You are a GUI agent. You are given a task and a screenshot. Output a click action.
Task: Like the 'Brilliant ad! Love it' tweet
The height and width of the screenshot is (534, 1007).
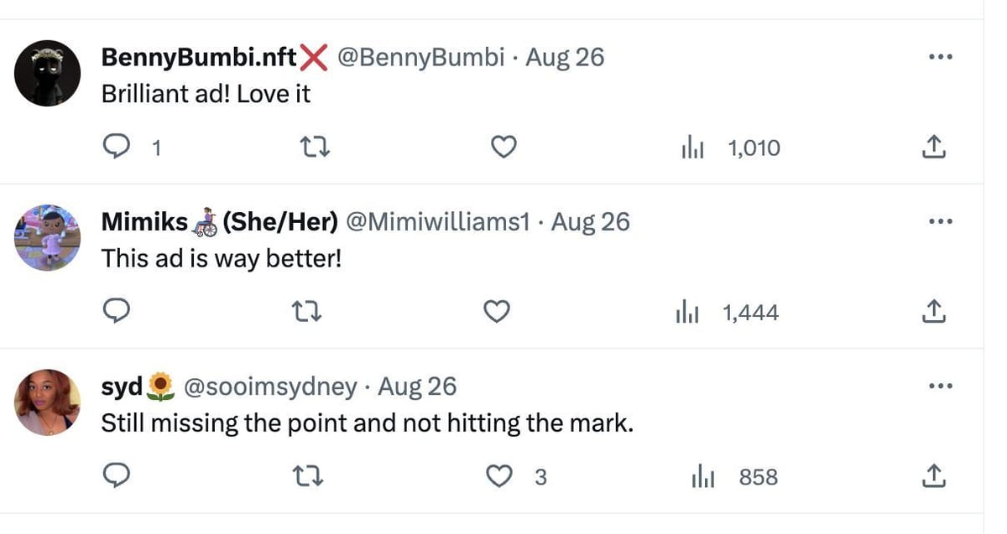tap(502, 148)
